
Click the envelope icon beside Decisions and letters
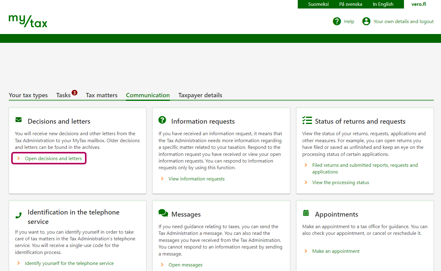pos(19,120)
